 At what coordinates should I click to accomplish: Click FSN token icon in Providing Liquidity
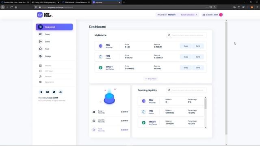pos(143,112)
